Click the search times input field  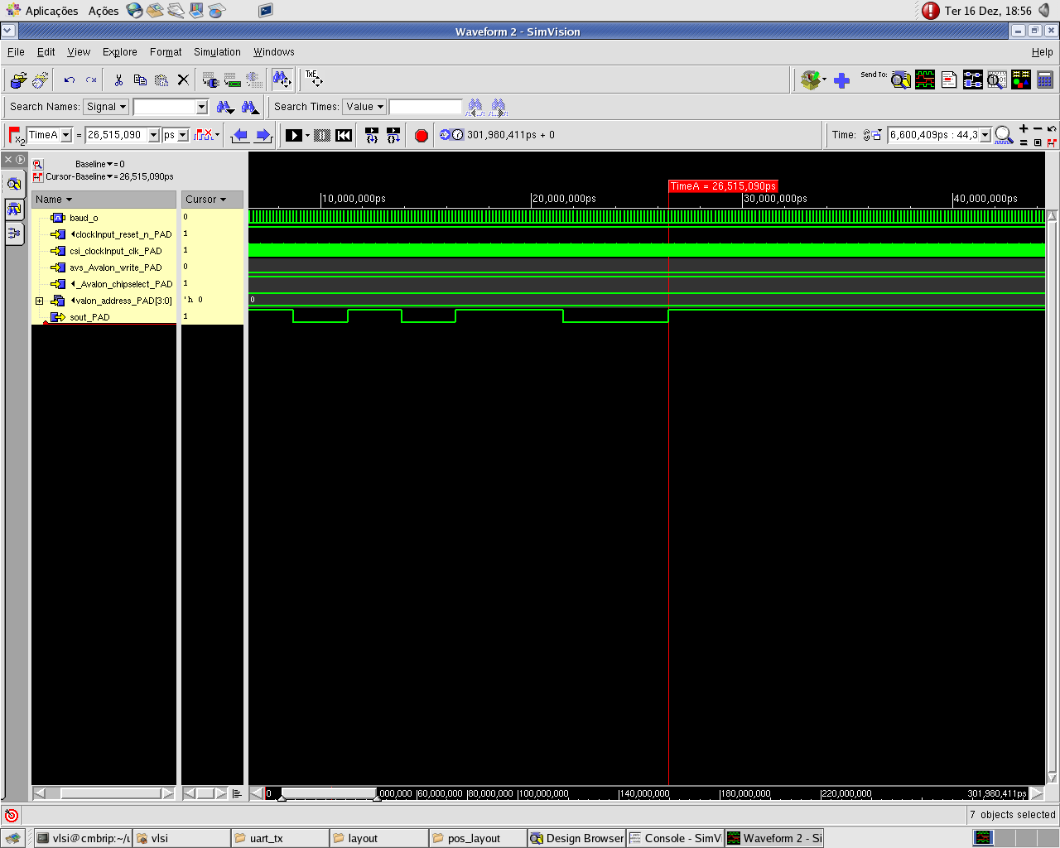point(426,107)
